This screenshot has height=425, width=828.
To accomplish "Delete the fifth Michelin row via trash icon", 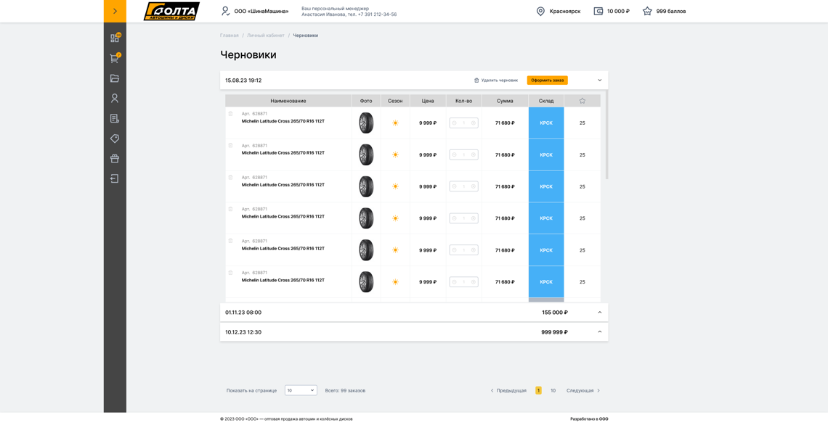I will pyautogui.click(x=230, y=241).
